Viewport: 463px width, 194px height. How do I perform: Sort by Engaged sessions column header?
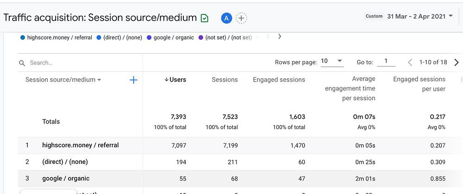point(279,80)
